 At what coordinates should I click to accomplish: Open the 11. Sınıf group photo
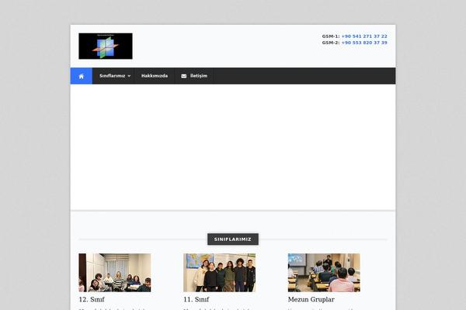219,273
